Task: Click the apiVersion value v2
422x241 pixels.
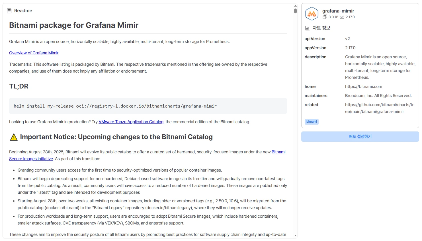Action: [347, 39]
